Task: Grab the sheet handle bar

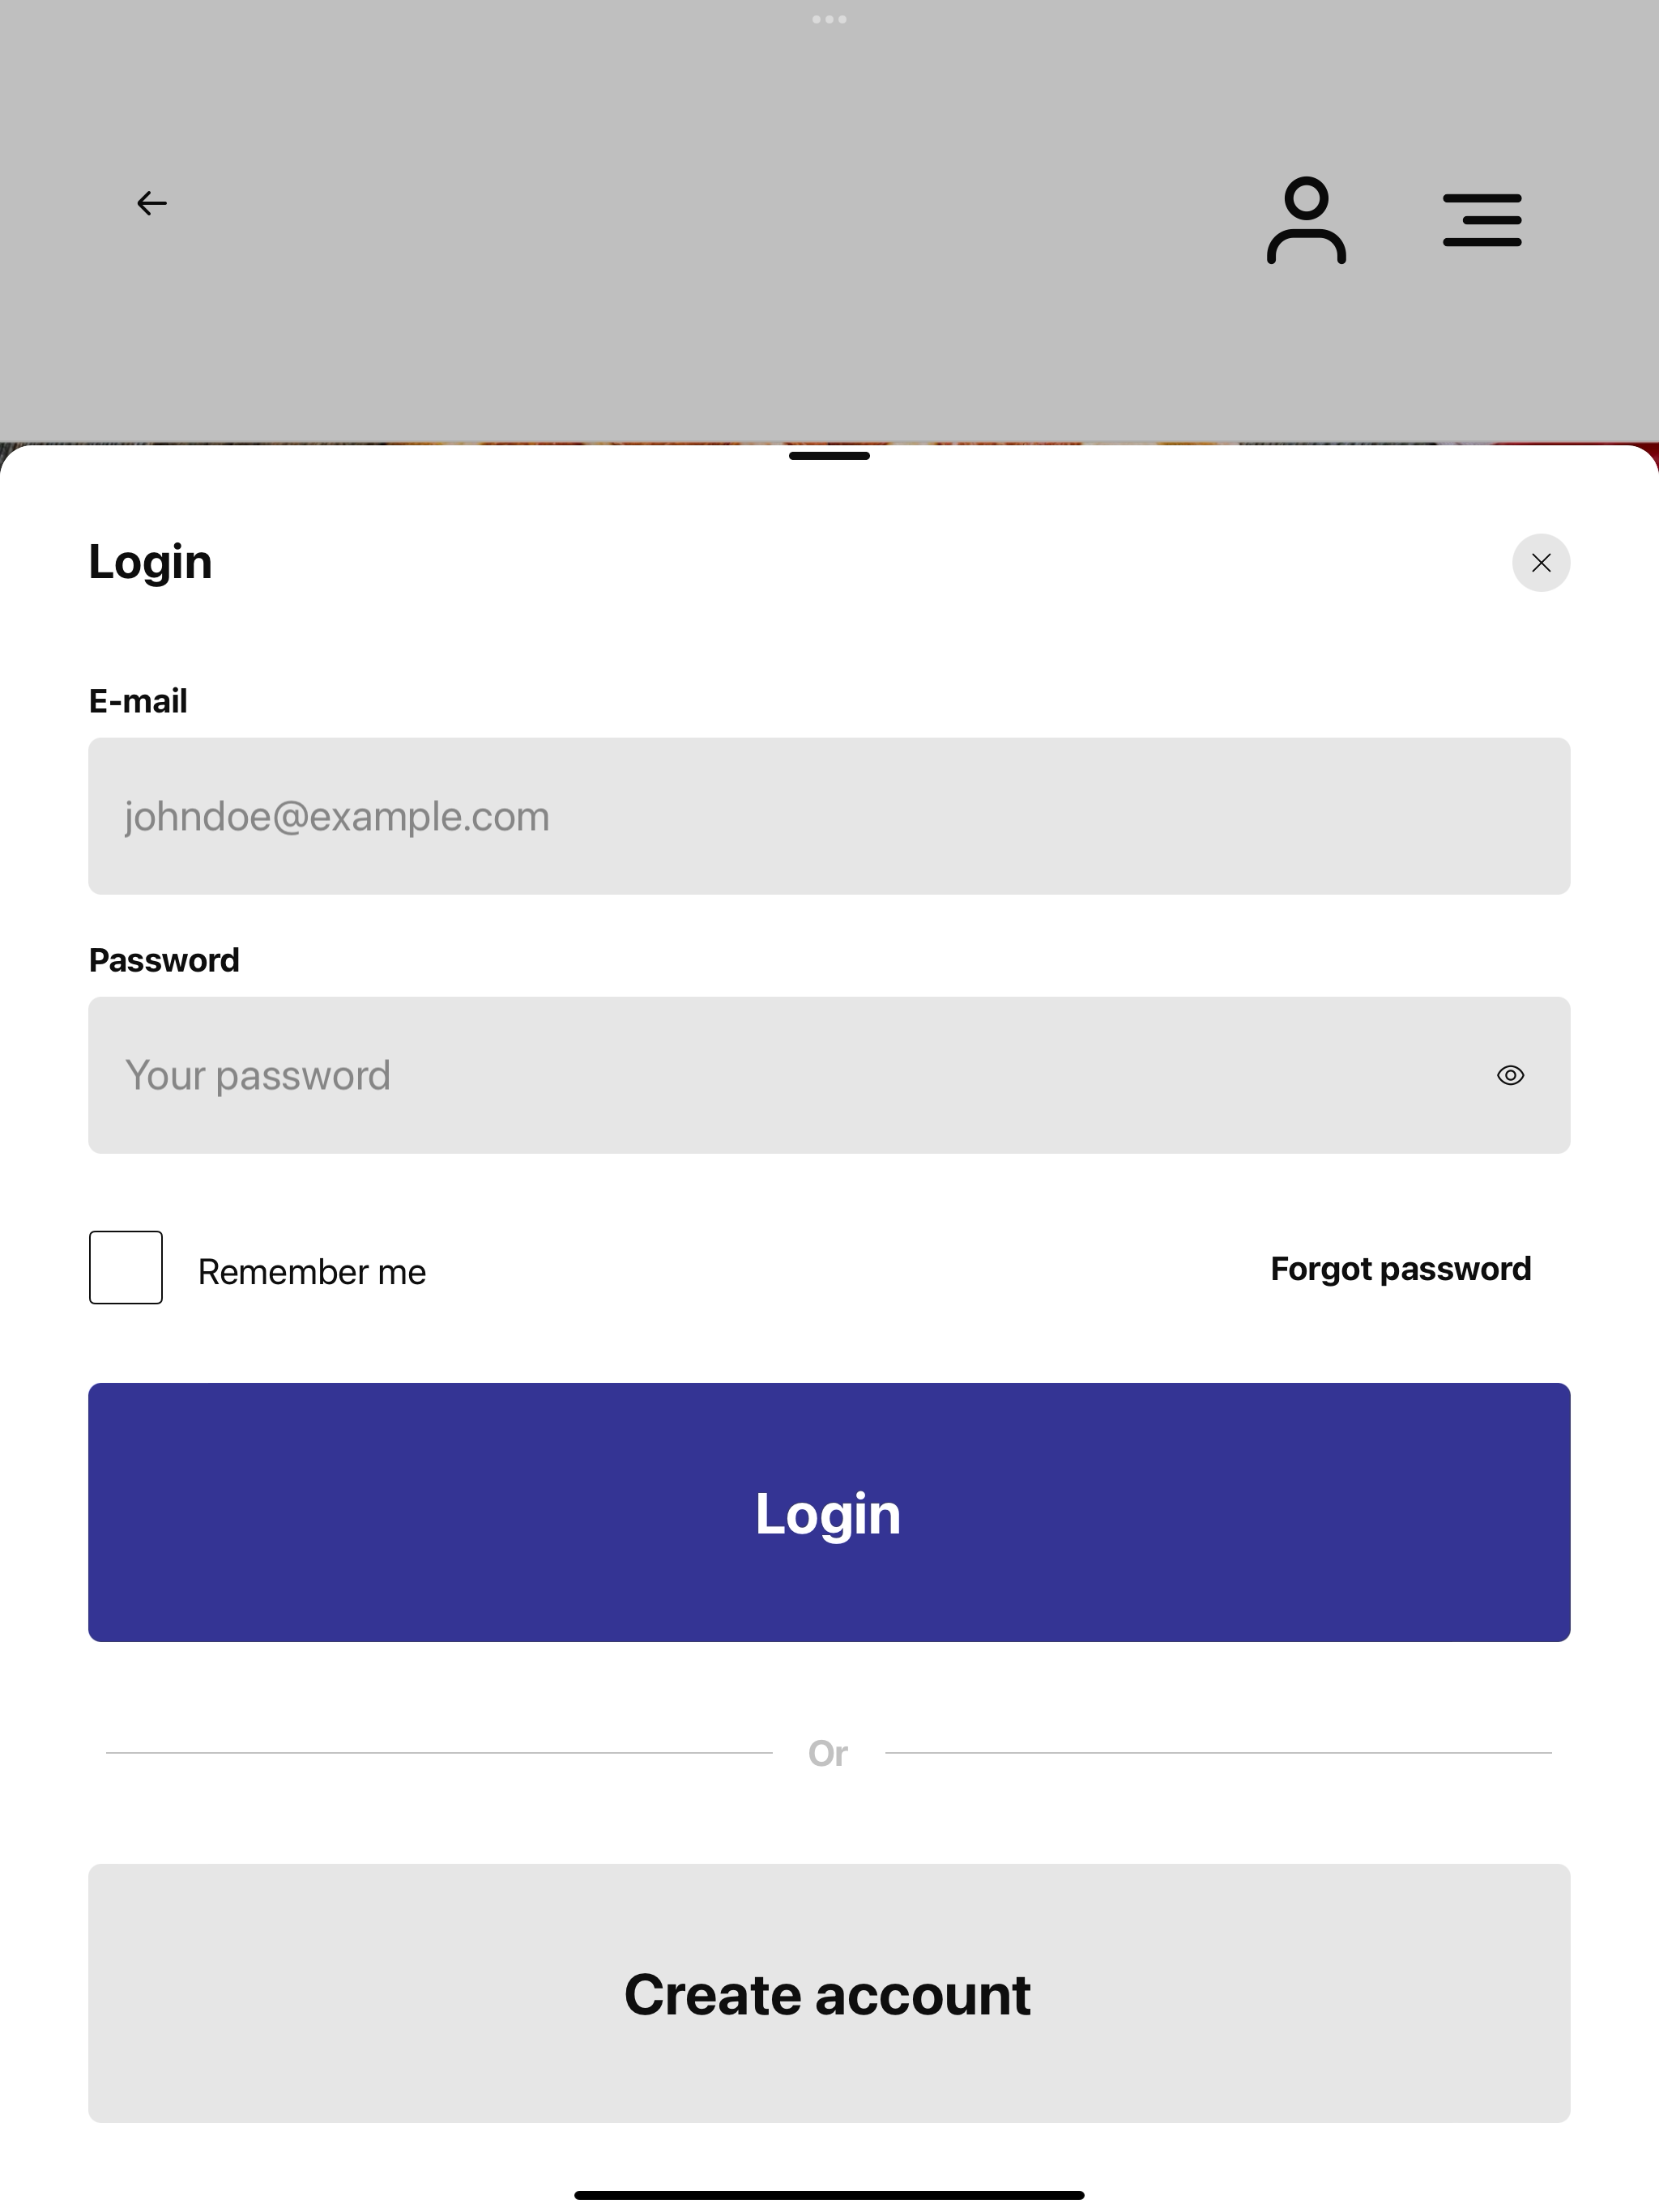Action: pyautogui.click(x=829, y=456)
